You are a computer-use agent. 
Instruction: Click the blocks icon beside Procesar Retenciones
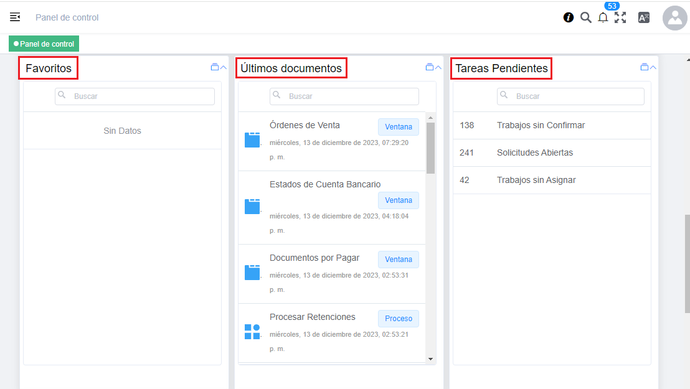point(252,332)
